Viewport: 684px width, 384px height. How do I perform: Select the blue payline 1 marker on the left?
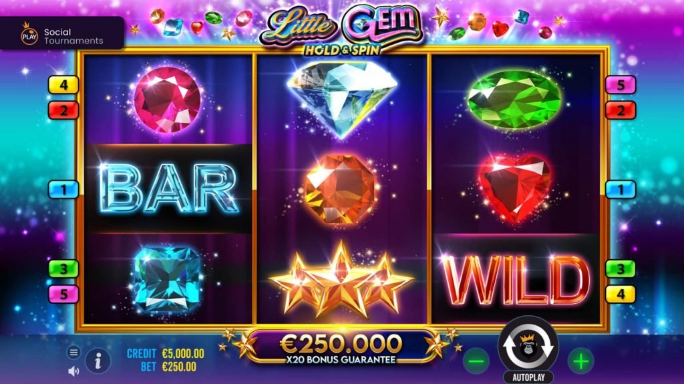coord(63,190)
